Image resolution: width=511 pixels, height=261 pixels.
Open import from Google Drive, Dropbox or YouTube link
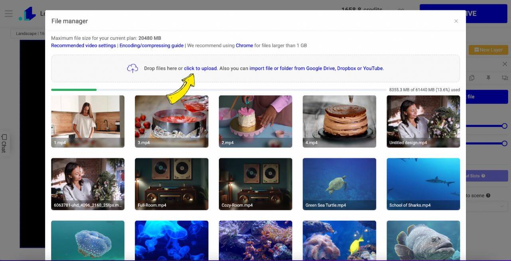pyautogui.click(x=316, y=69)
